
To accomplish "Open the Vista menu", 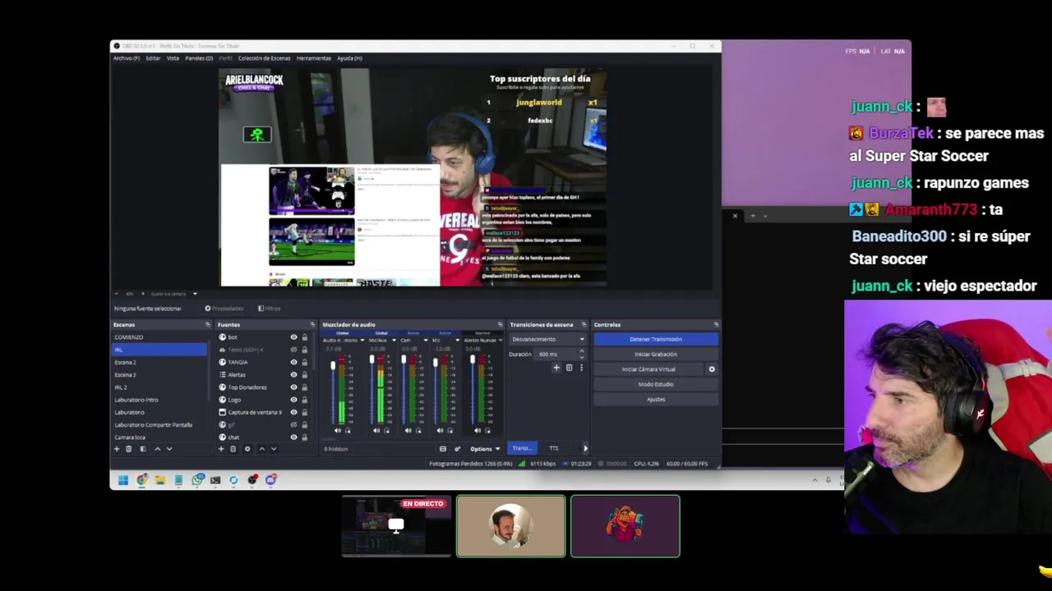I will tap(173, 58).
